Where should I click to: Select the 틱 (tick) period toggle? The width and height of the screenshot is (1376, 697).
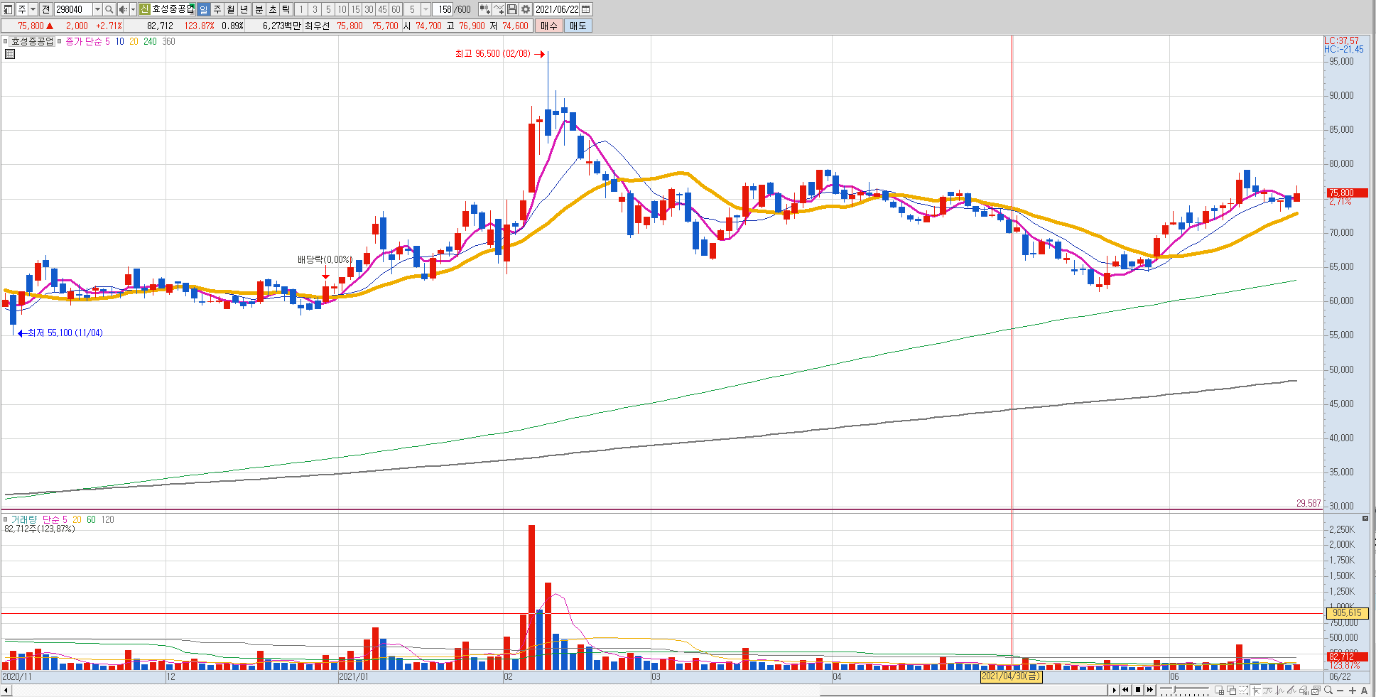pyautogui.click(x=286, y=9)
